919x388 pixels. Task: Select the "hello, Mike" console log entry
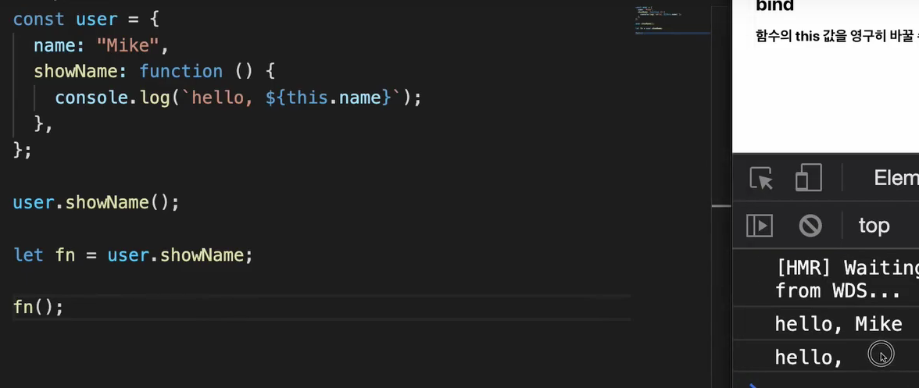coord(838,324)
